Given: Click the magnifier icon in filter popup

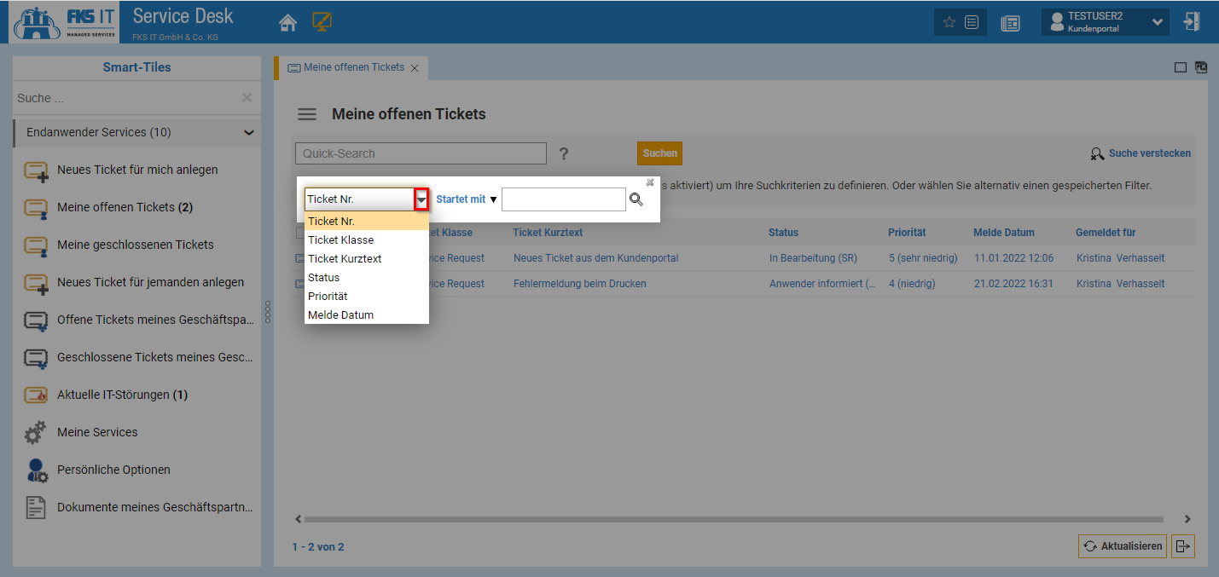Looking at the screenshot, I should coord(636,199).
